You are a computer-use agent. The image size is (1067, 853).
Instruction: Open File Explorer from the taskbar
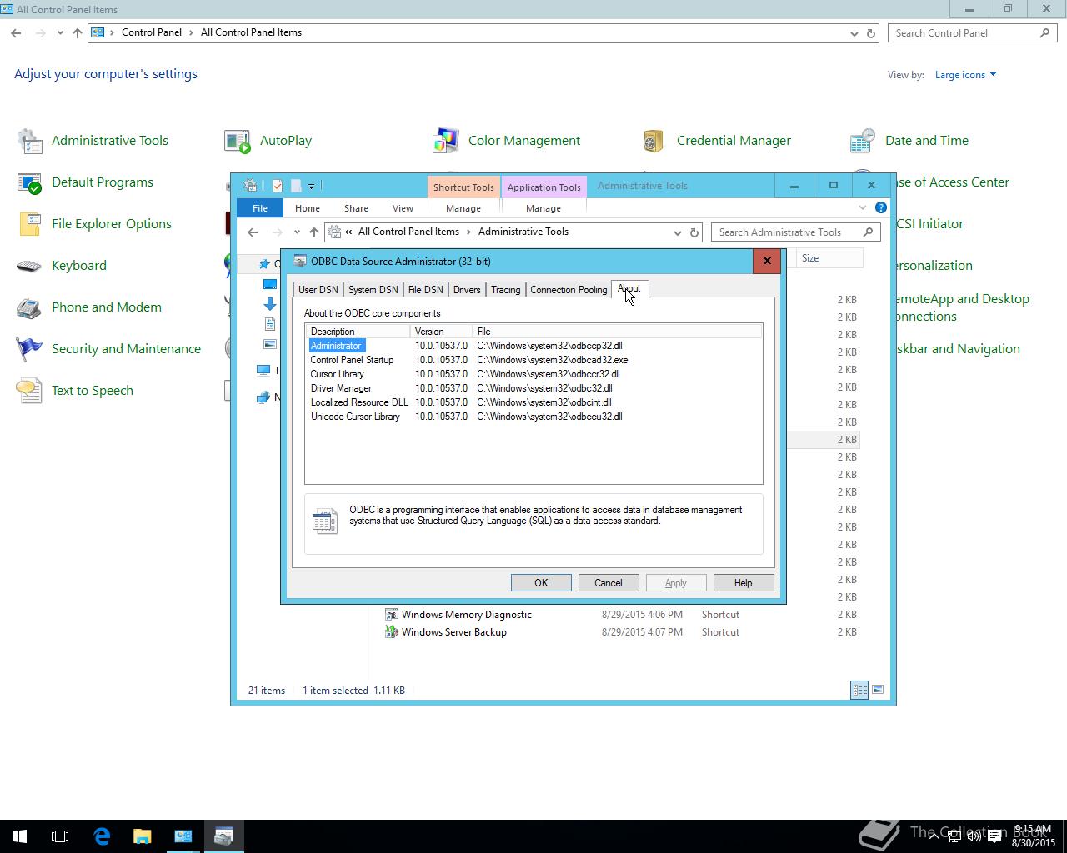tap(142, 836)
